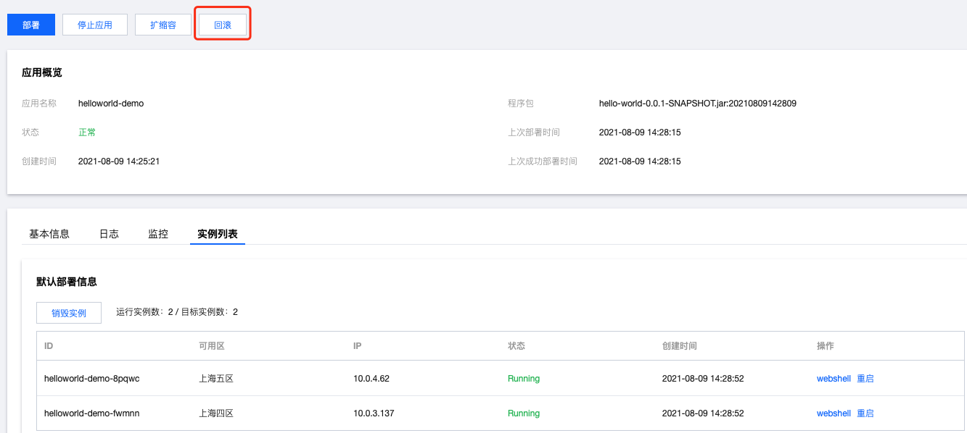Switch to the 基本信息 tab

point(49,234)
